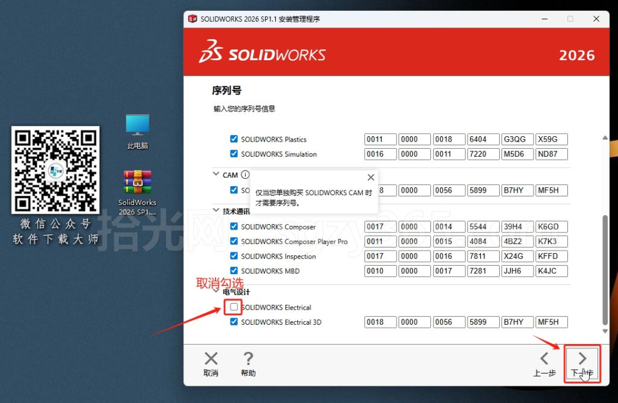
Task: Disable SOLIDWORKS Simulation
Action: (234, 154)
